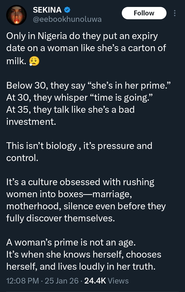Click the tired face emoji after milk
This screenshot has height=292, width=185.
[35, 62]
